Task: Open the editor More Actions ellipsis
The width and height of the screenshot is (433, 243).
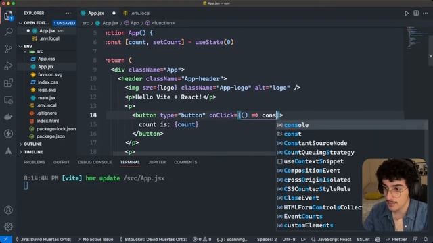Action: (426, 13)
